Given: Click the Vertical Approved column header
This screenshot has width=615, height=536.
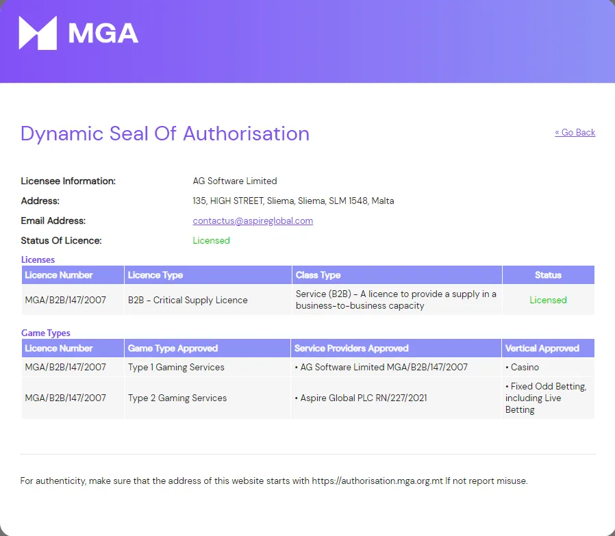Looking at the screenshot, I should click(x=542, y=348).
